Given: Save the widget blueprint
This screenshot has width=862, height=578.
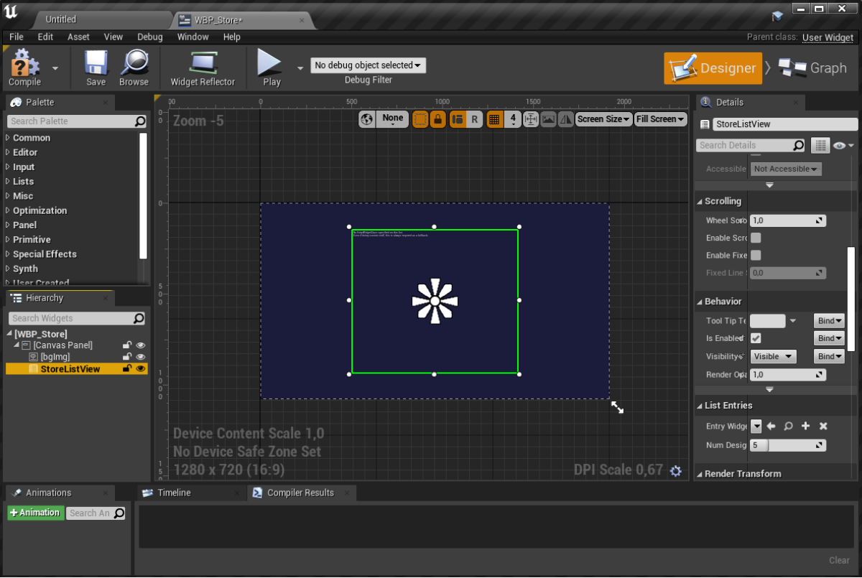Looking at the screenshot, I should point(96,67).
